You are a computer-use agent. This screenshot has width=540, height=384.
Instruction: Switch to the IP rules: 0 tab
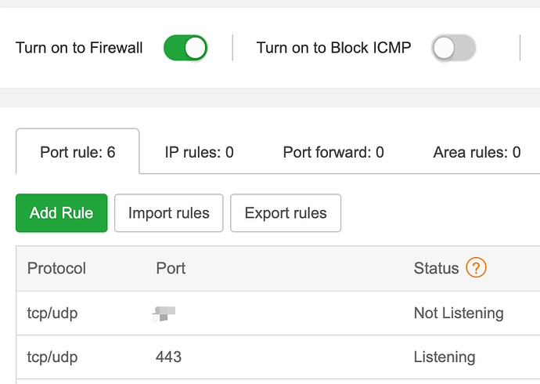click(x=199, y=152)
